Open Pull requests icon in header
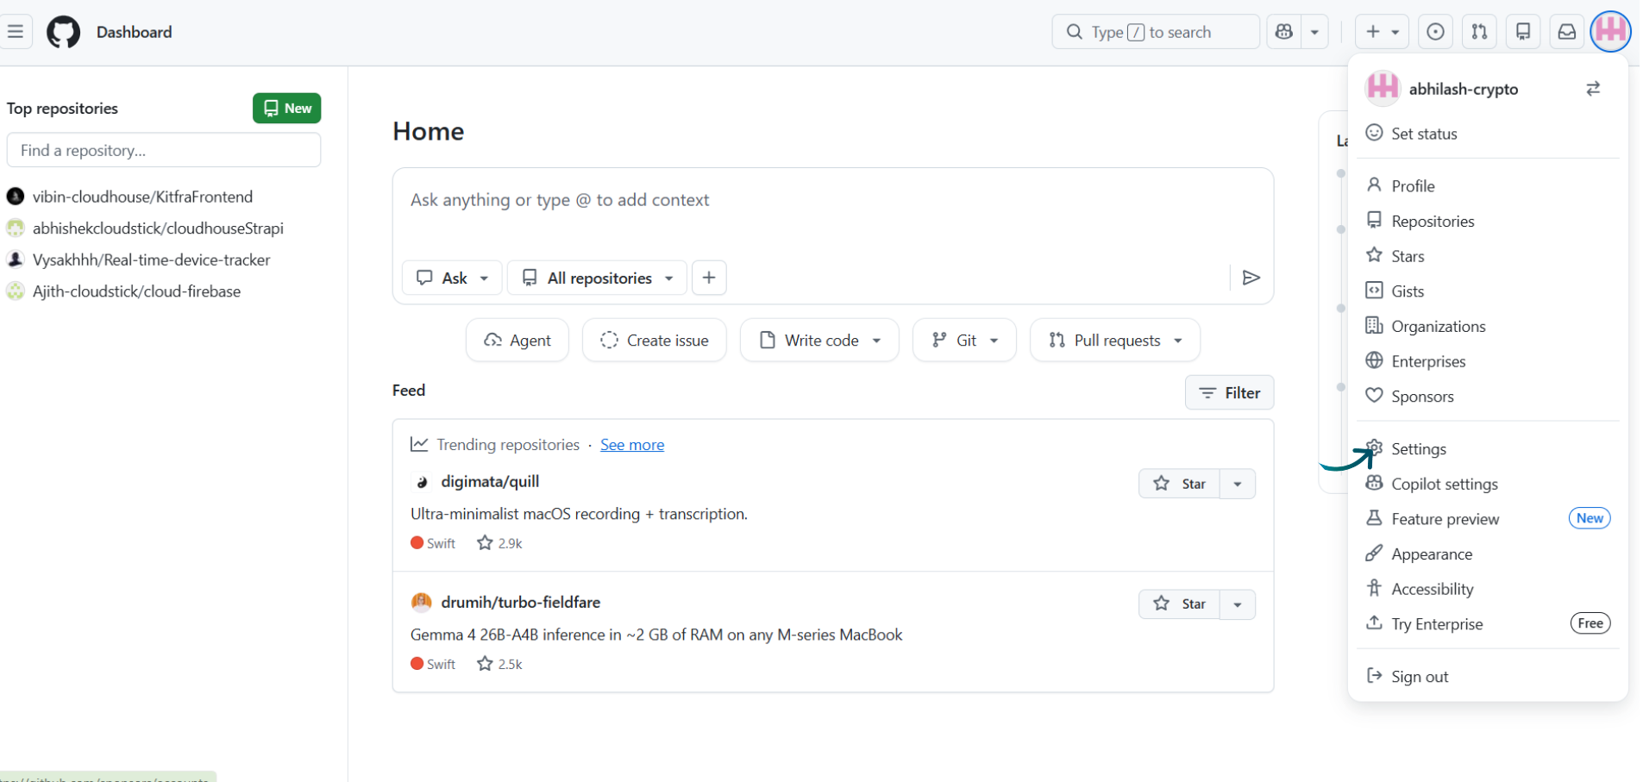Viewport: 1643px width, 782px height. (x=1479, y=32)
